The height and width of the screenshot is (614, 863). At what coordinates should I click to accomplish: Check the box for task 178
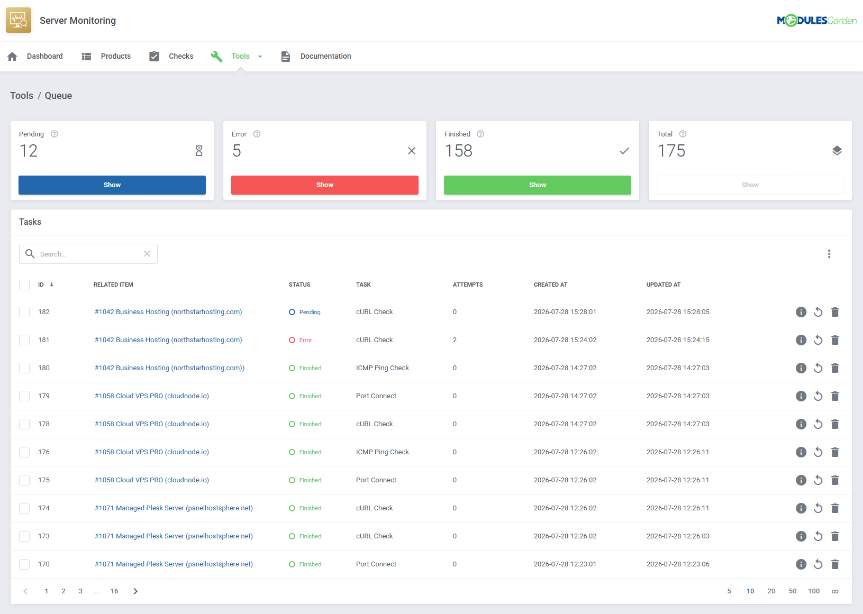tap(24, 424)
